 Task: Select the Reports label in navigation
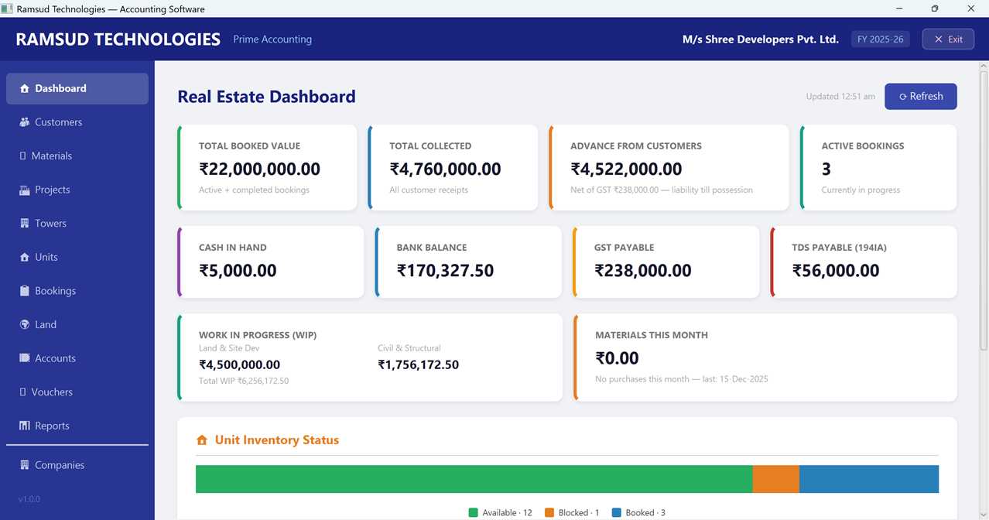[x=52, y=426]
